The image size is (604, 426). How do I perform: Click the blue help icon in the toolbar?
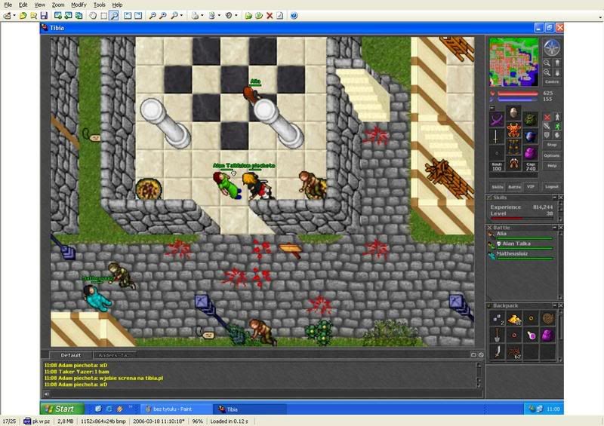click(x=294, y=16)
